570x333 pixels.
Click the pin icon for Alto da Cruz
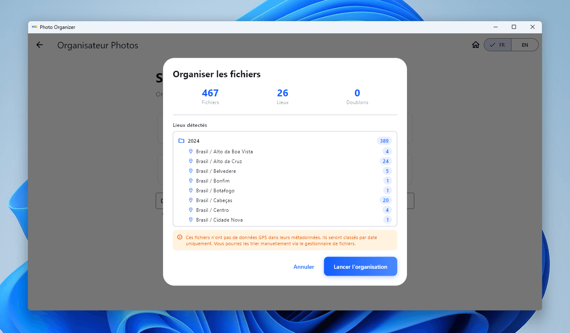tap(191, 161)
